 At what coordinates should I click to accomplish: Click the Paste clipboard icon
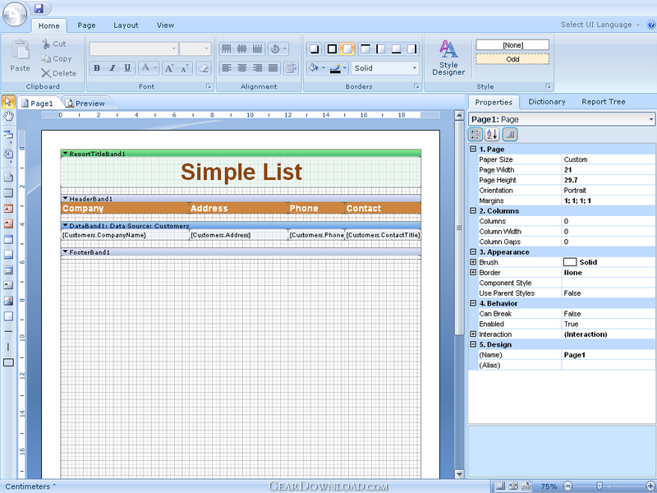(20, 56)
